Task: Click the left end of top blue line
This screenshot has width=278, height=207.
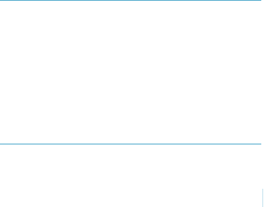Action: tap(1, 0)
